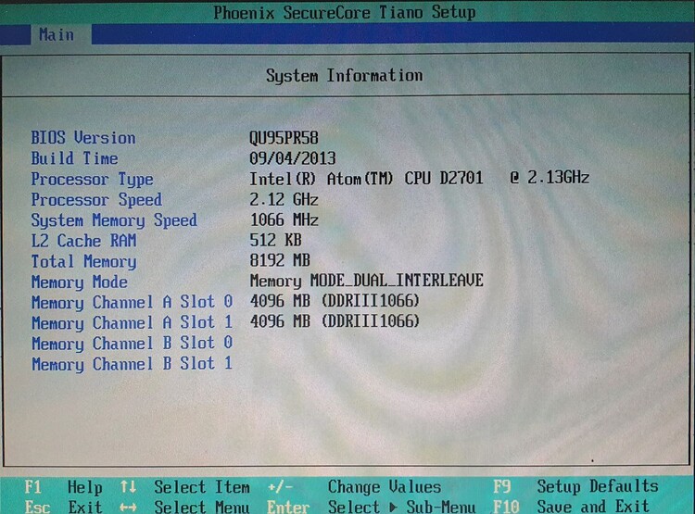Click the F9 Setup Defaults hint
The height and width of the screenshot is (514, 695).
point(576,486)
